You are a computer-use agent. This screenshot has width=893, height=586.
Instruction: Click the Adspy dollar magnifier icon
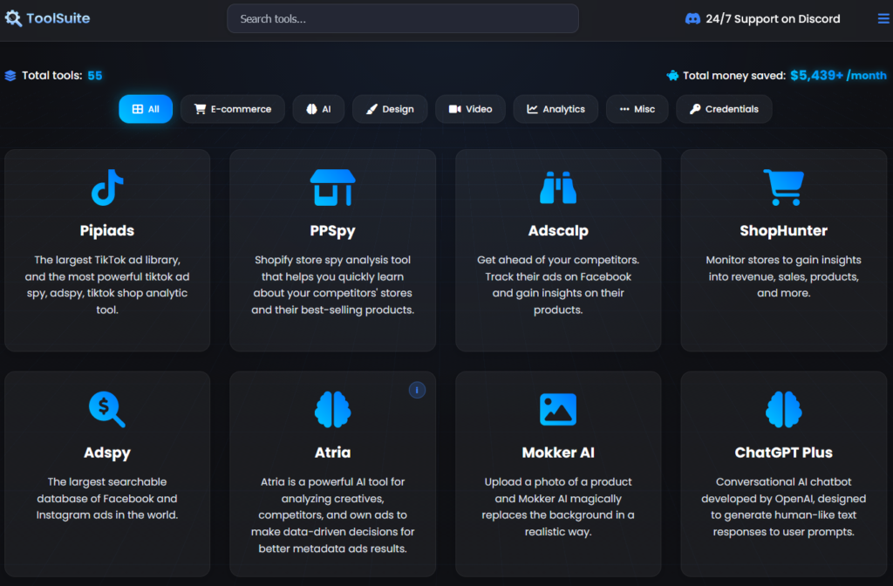pyautogui.click(x=107, y=409)
